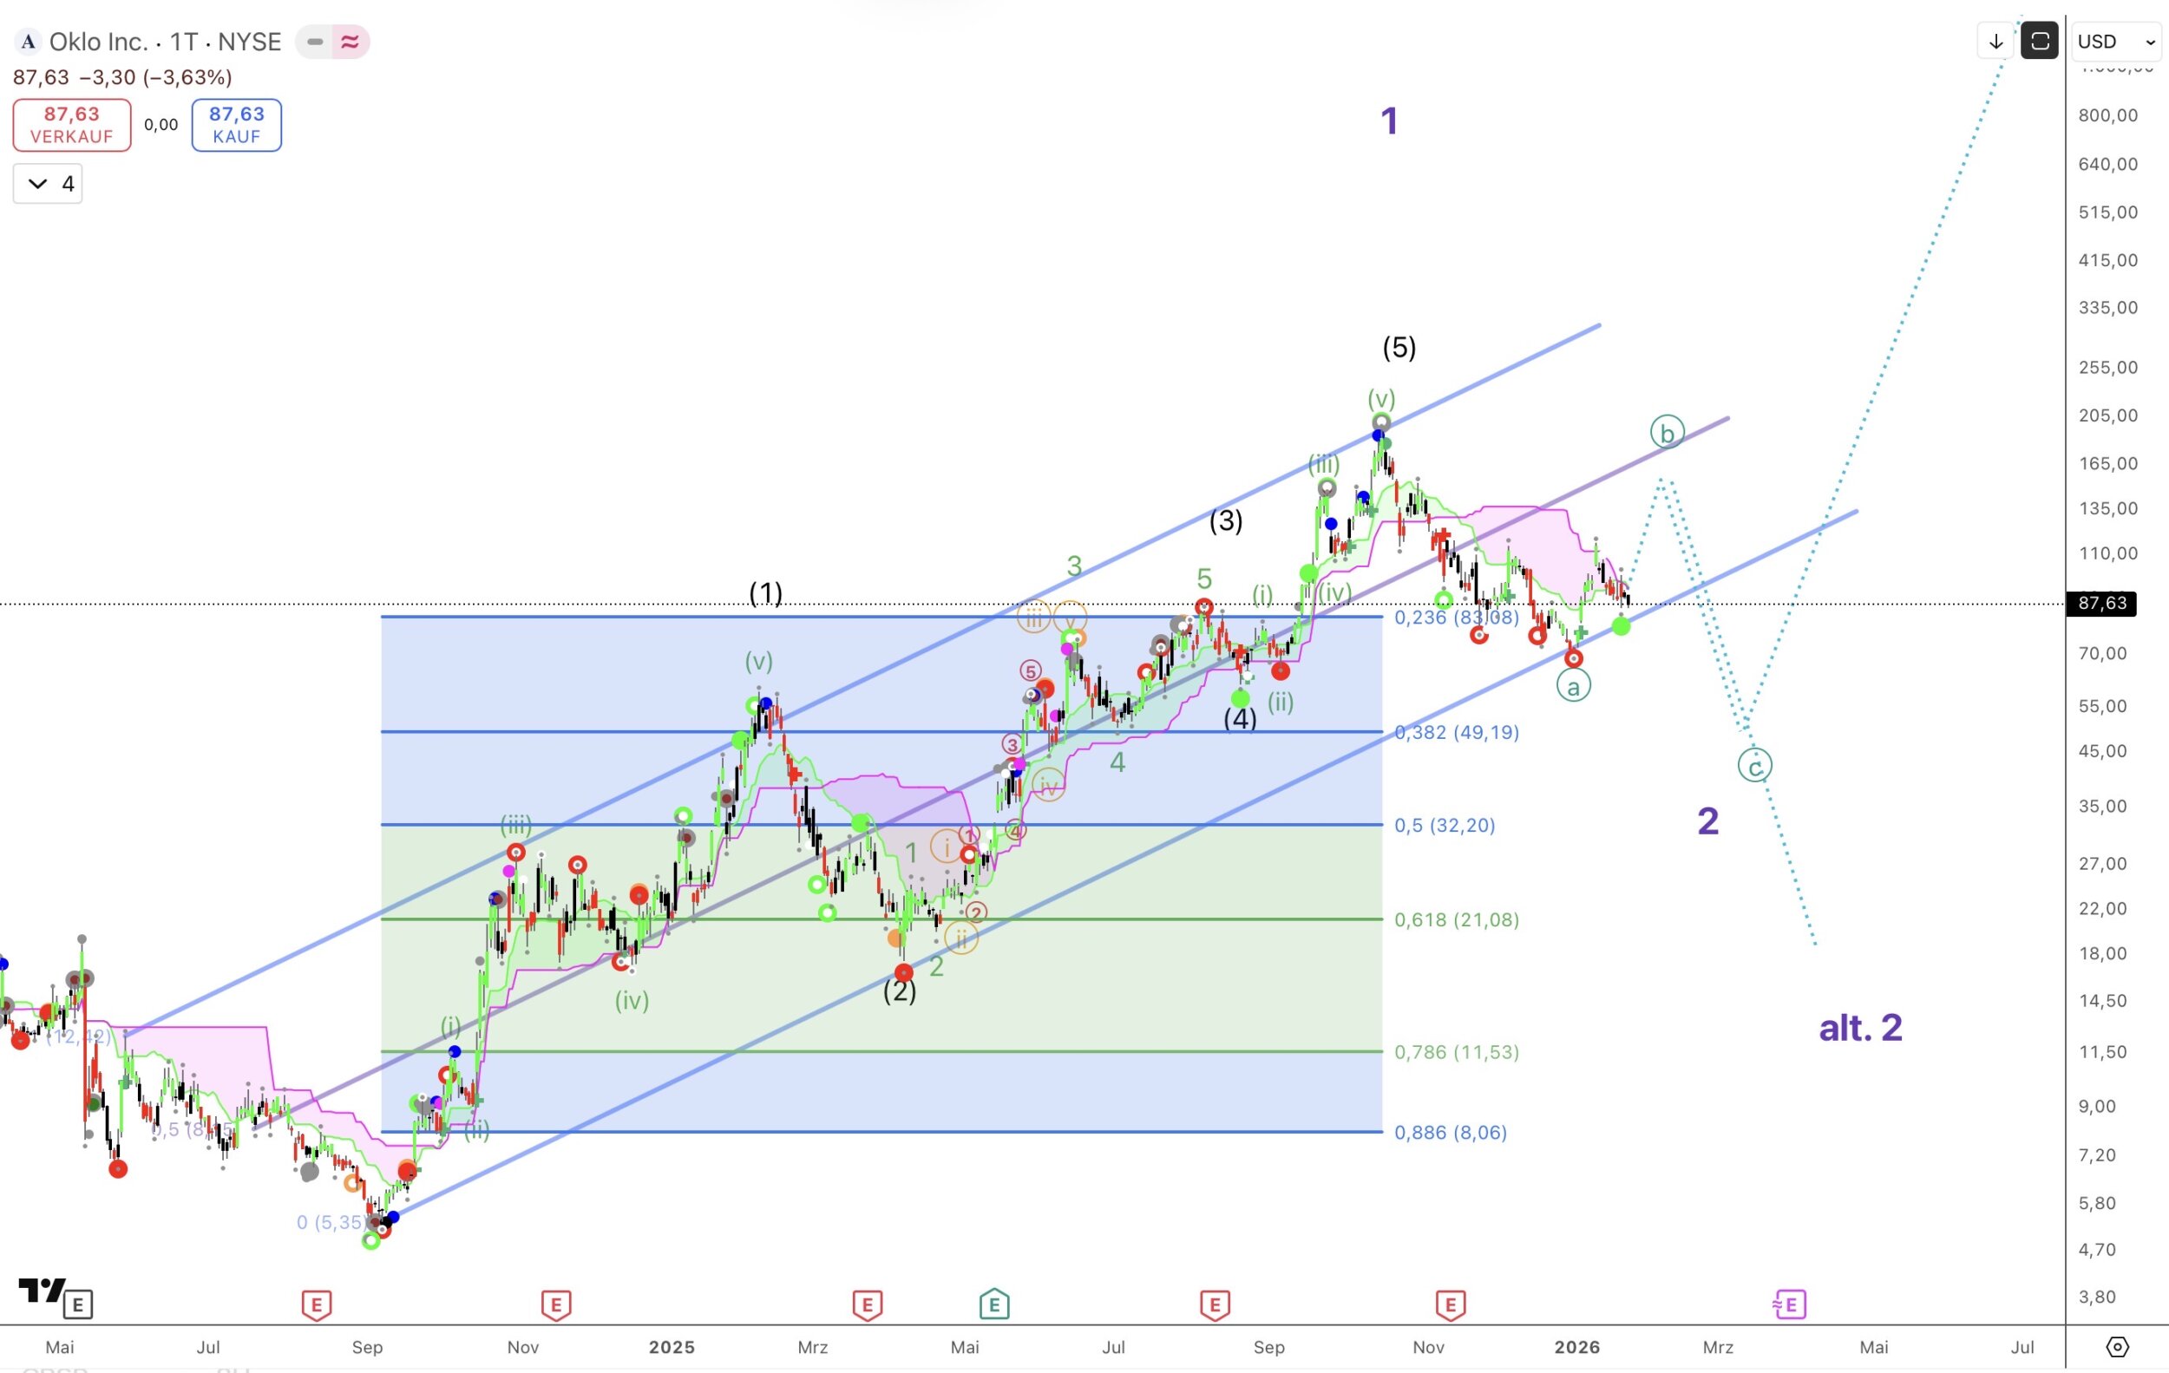Screen dimensions: 2169x1373
Task: Click the red VERKAUF sell button
Action: click(x=72, y=125)
